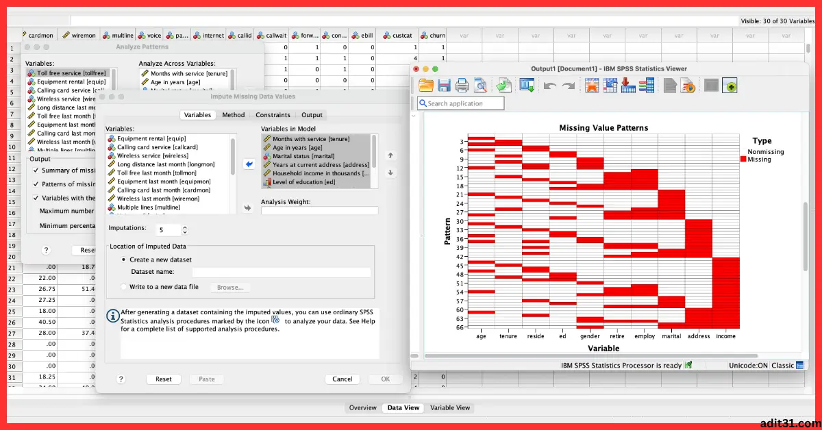Switch to the Variables tab
The width and height of the screenshot is (822, 430).
coord(198,115)
